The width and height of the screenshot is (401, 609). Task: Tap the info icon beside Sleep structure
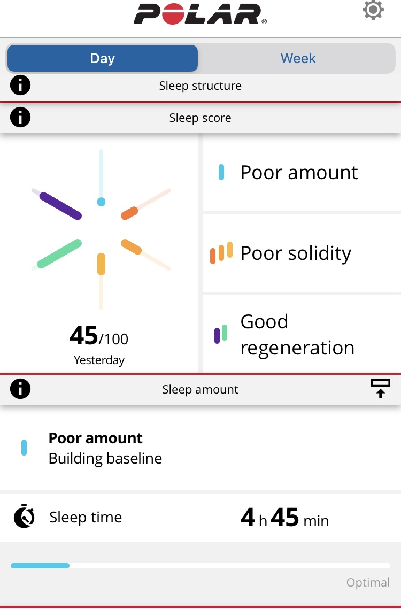tap(20, 85)
